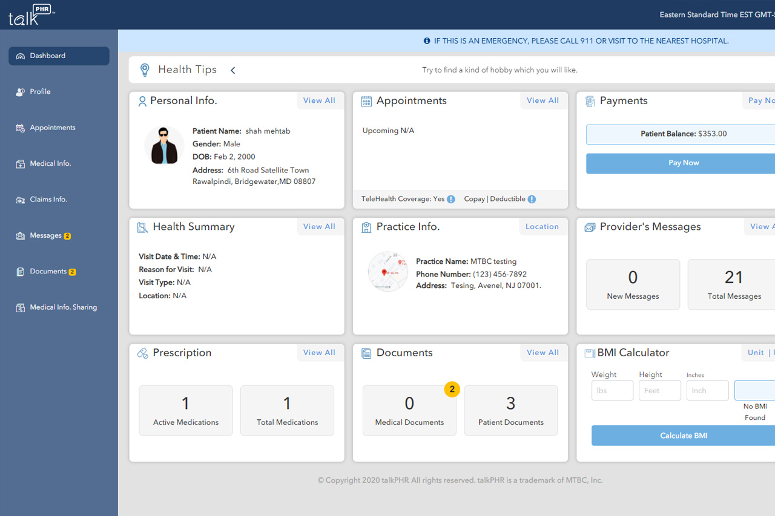Open Messages from the sidebar
Viewport: 775px width, 516px height.
(x=46, y=235)
